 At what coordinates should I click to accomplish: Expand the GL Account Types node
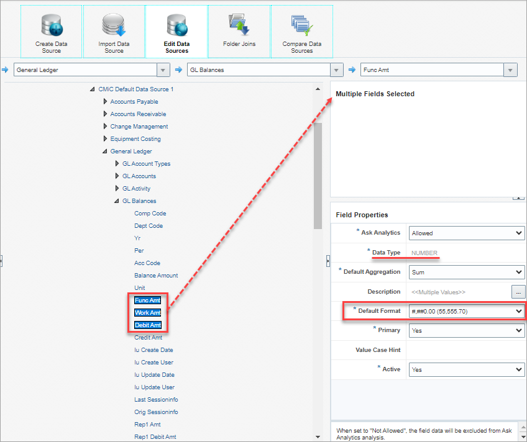point(117,163)
